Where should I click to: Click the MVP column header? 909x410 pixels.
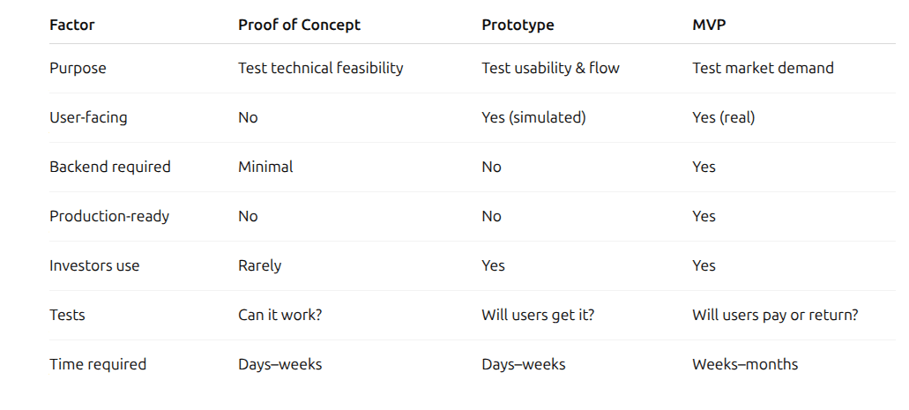pyautogui.click(x=708, y=25)
